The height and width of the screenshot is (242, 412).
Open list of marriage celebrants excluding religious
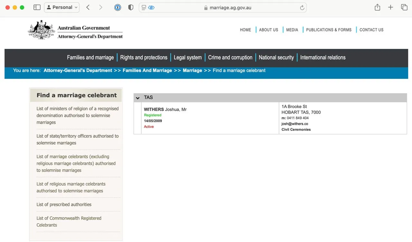76,163
